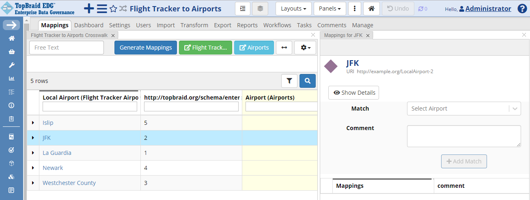Click the Airport (Airports) column filter field
This screenshot has height=200, width=530.
click(281, 107)
